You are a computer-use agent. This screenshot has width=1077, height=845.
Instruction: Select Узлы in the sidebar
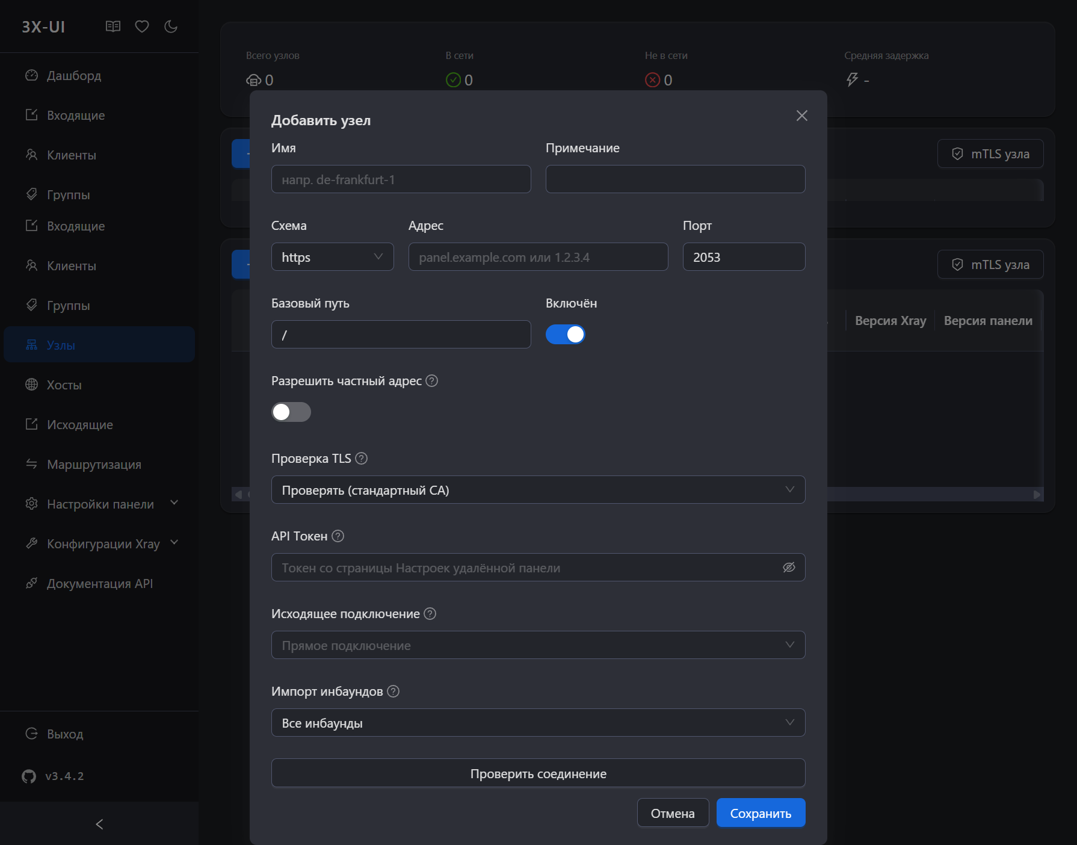(99, 345)
